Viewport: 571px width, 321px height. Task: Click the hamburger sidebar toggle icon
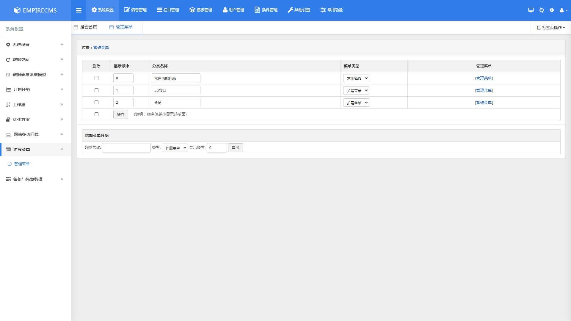79,10
